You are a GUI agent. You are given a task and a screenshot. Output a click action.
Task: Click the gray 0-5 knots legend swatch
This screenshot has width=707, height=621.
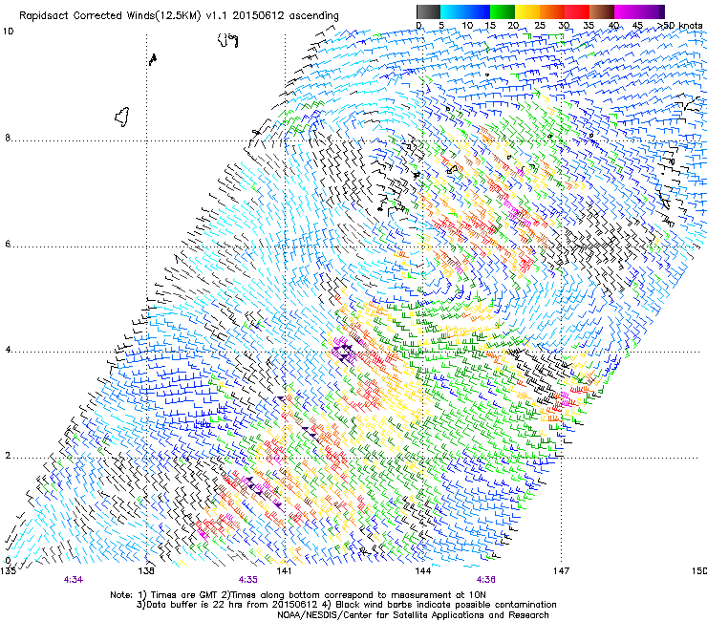(428, 11)
